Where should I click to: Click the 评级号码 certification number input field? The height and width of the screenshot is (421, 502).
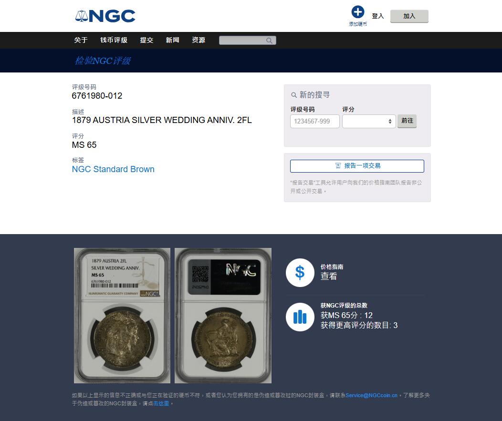pyautogui.click(x=315, y=121)
